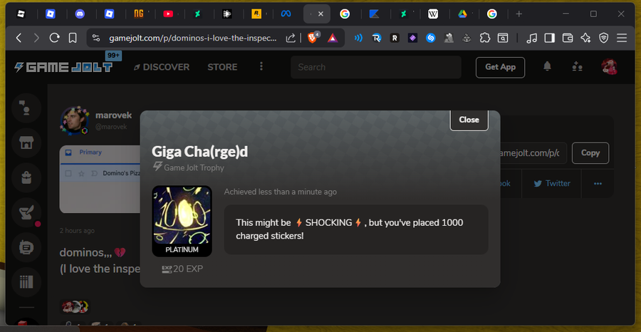Close the Giga Cha(rge)d trophy popup
Screen dimensions: 641x332
coord(469,120)
